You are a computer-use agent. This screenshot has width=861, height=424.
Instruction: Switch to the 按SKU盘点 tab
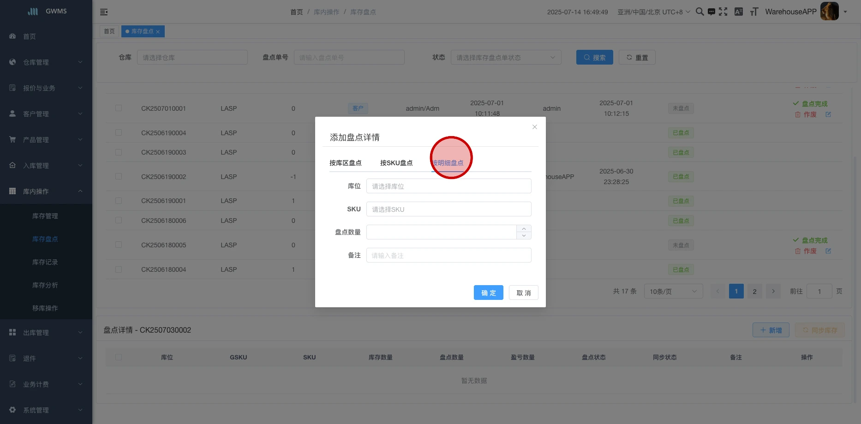[396, 163]
